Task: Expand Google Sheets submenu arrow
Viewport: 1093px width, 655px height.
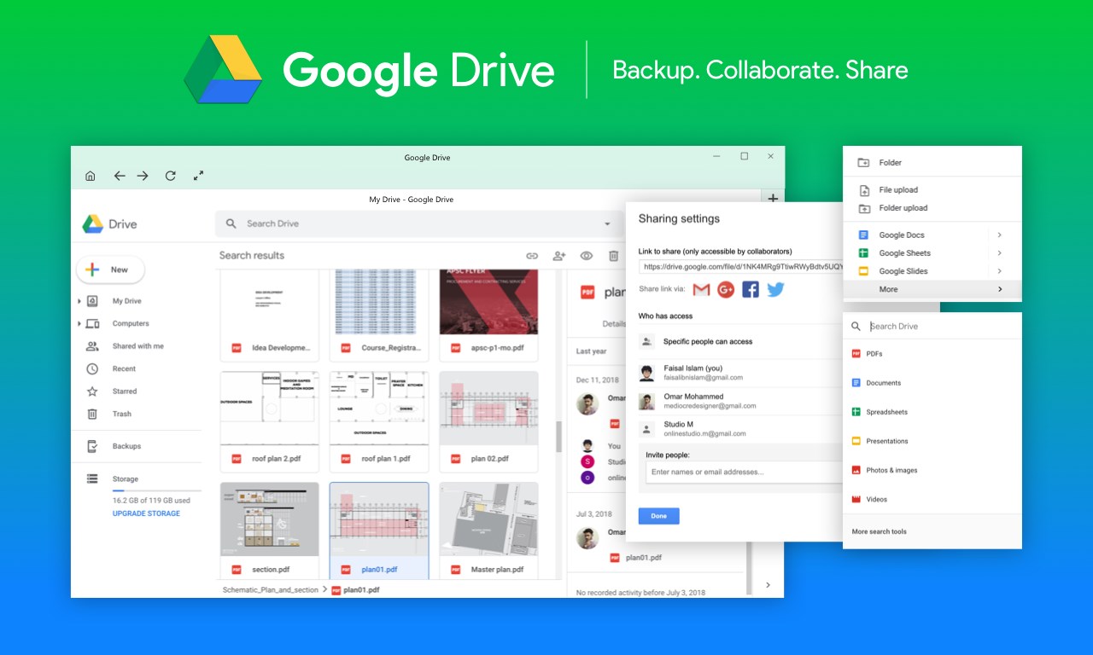Action: tap(999, 253)
